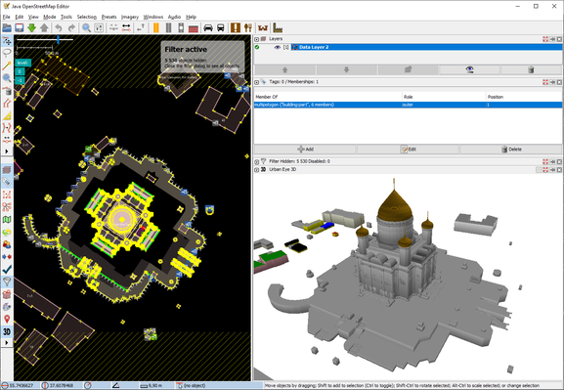The width and height of the screenshot is (564, 390).
Task: Open the Imagery menu
Action: tap(130, 17)
